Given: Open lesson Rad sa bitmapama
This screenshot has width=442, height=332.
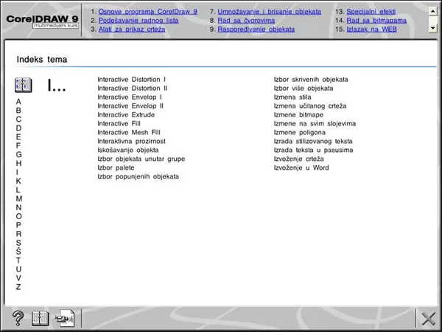Looking at the screenshot, I should point(376,21).
